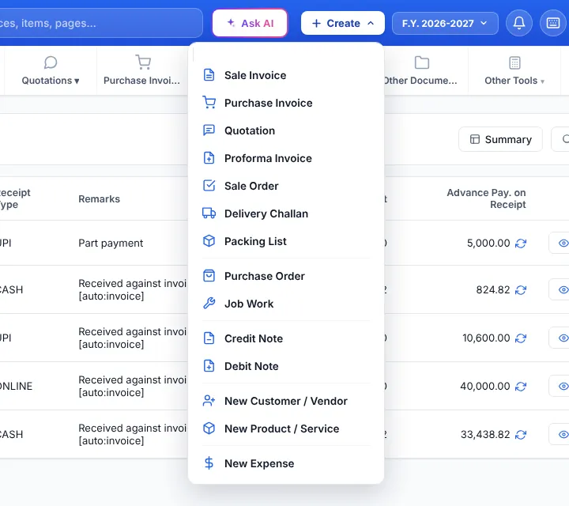Select New Customer / Vendor entry
This screenshot has width=569, height=506.
click(x=286, y=401)
